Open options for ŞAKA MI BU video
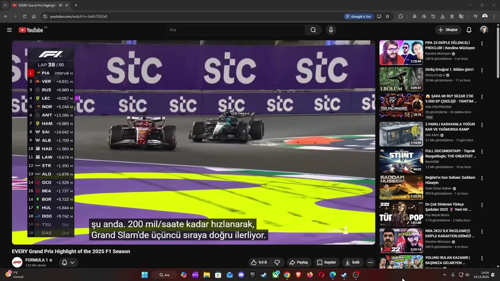This screenshot has width=500, height=281. click(x=482, y=97)
